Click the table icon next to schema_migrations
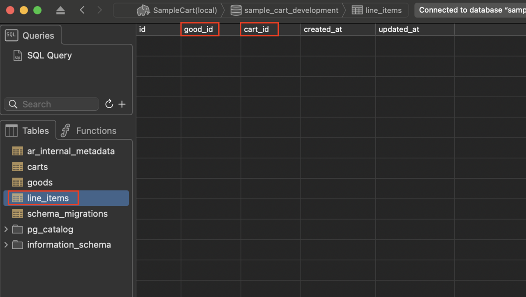Image resolution: width=526 pixels, height=297 pixels. 18,214
